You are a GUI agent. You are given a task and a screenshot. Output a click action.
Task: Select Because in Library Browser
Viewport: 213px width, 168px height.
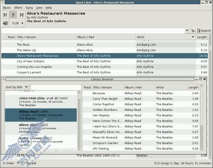(x=141, y=93)
